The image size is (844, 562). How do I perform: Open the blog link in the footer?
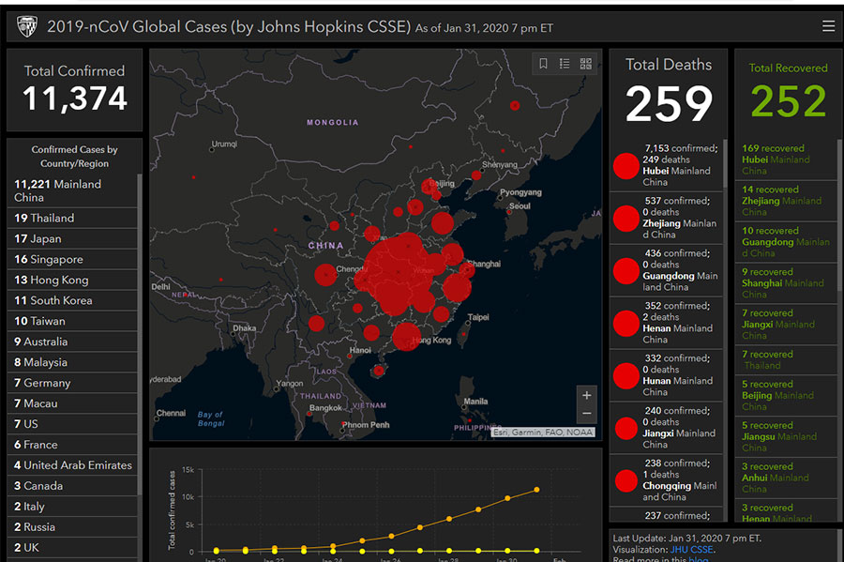[698, 559]
